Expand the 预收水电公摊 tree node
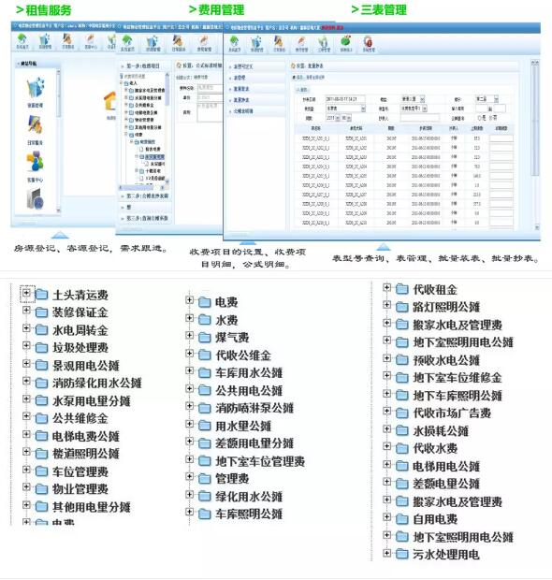Image resolution: width=552 pixels, height=580 pixels. (387, 358)
